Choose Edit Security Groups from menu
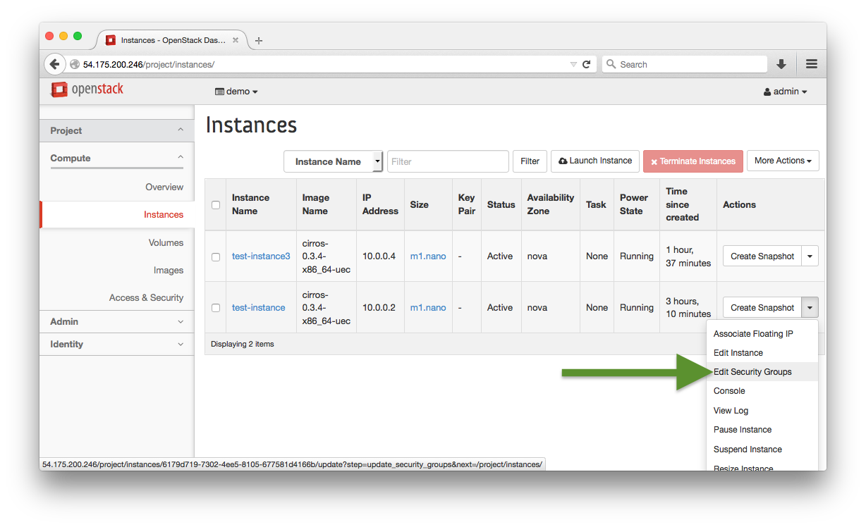The height and width of the screenshot is (527, 866). (752, 372)
